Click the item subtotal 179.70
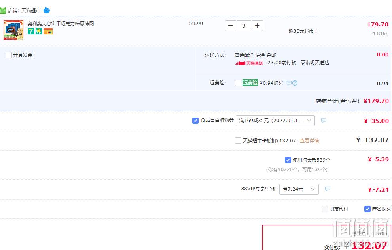This screenshot has width=392, height=250. coord(378,24)
